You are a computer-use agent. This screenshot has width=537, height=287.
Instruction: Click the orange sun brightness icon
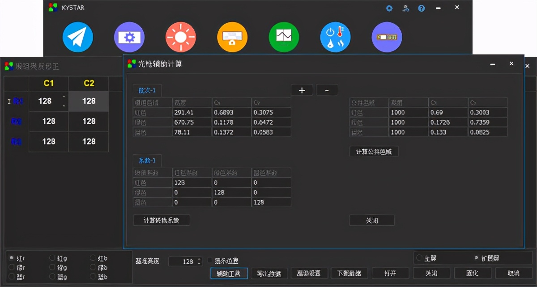point(181,37)
